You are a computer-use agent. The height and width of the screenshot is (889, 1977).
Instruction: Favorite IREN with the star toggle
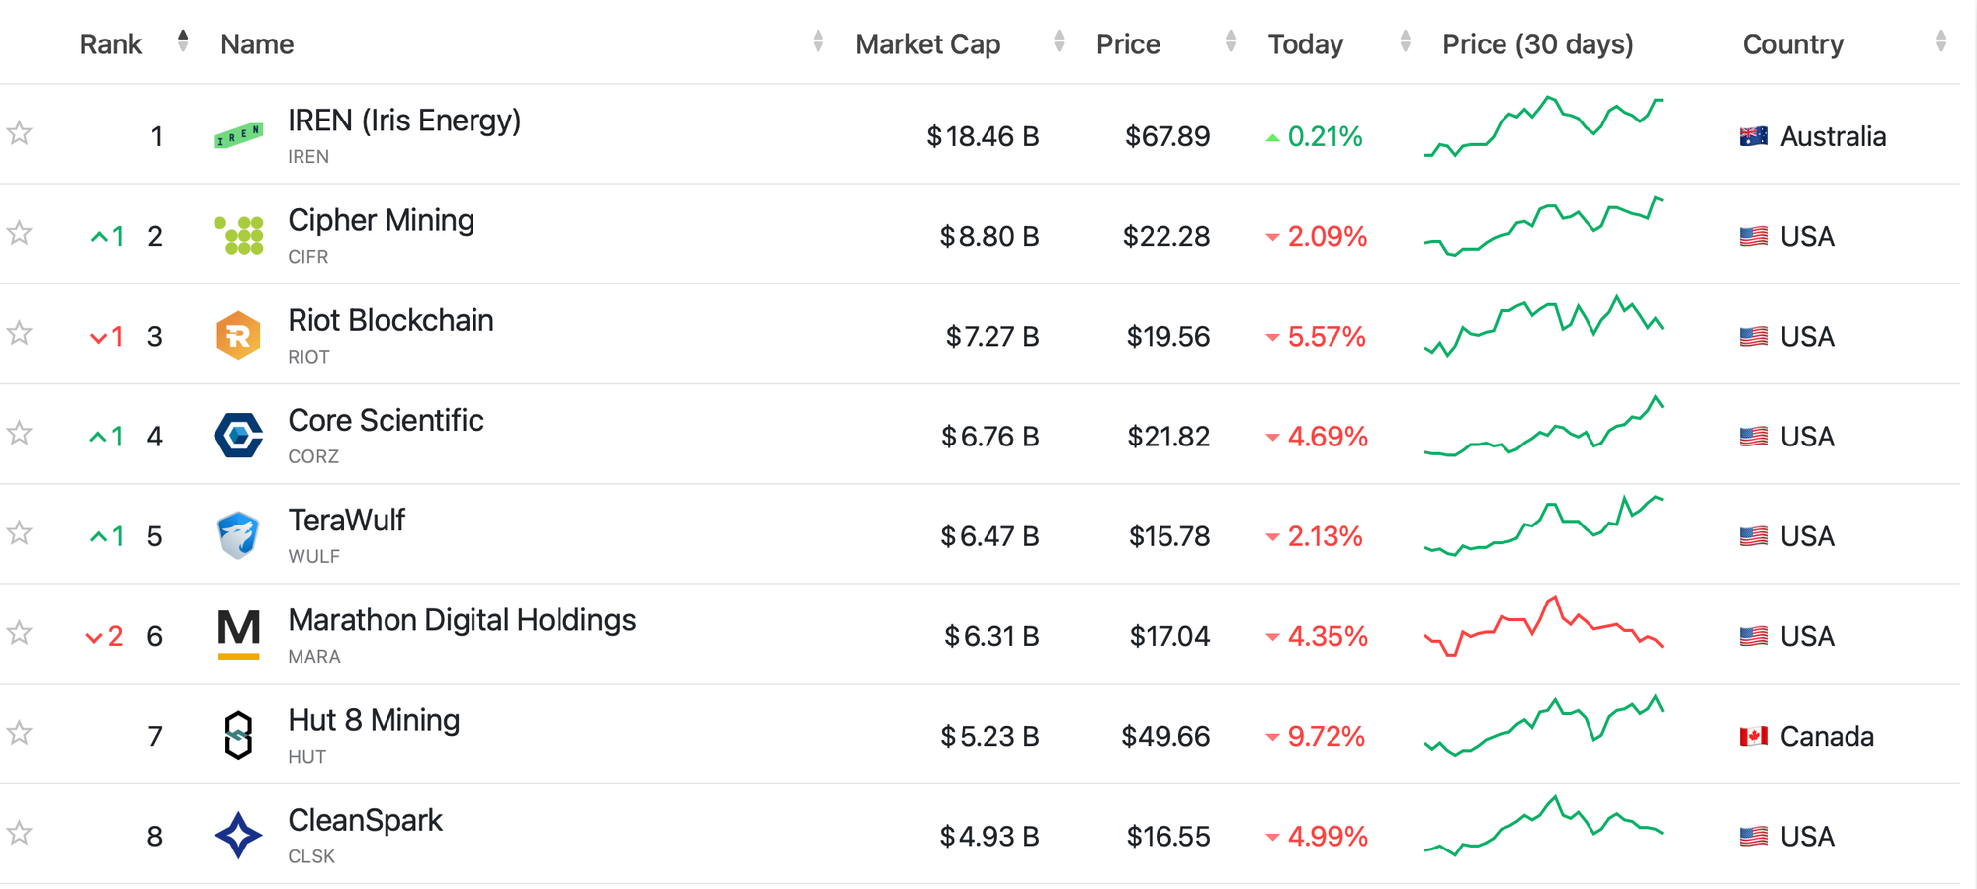20,133
